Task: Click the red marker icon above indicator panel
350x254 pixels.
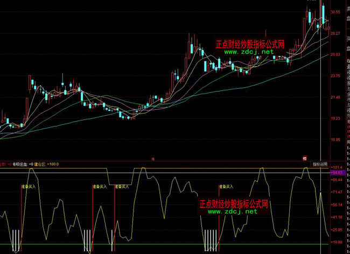Action: point(304,159)
